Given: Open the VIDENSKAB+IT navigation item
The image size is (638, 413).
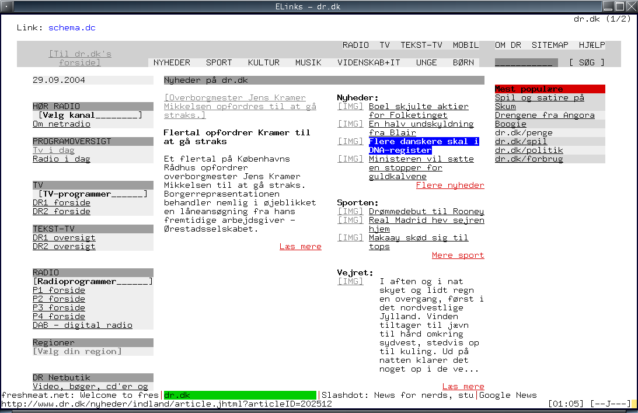Looking at the screenshot, I should coord(369,63).
